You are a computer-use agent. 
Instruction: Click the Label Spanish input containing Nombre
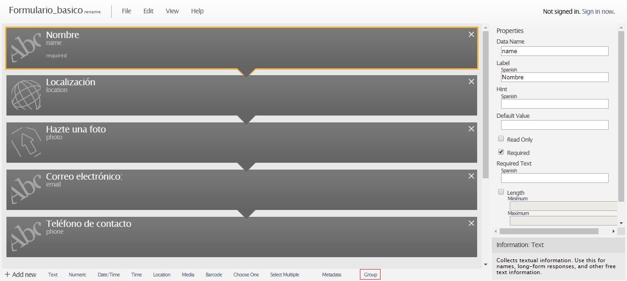pyautogui.click(x=555, y=77)
